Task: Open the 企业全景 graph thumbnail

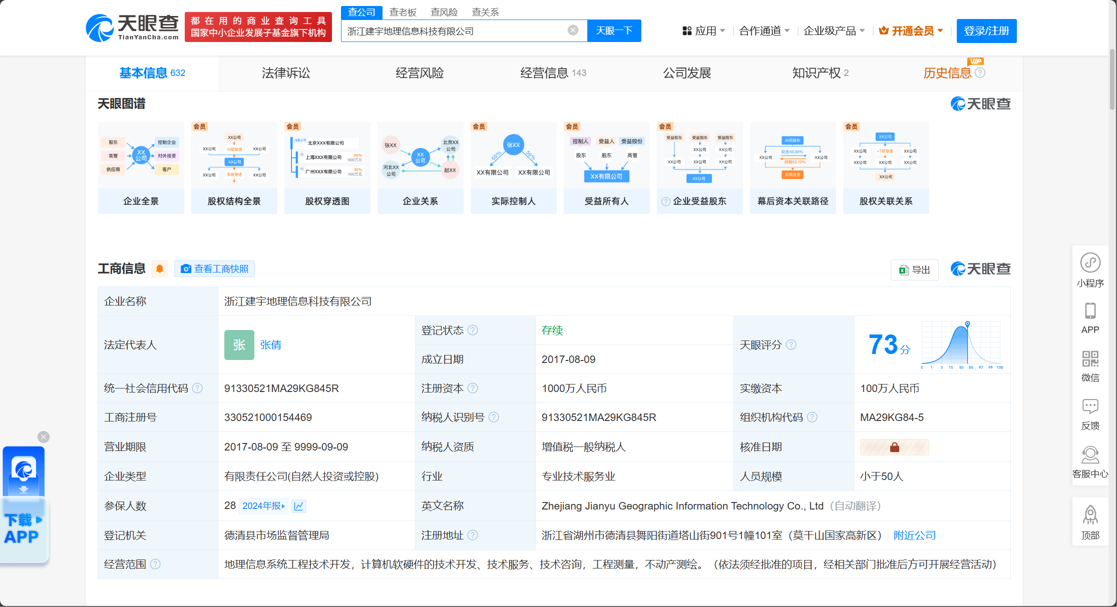Action: (x=141, y=168)
